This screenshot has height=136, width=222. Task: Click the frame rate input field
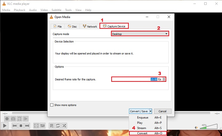tap(137, 79)
